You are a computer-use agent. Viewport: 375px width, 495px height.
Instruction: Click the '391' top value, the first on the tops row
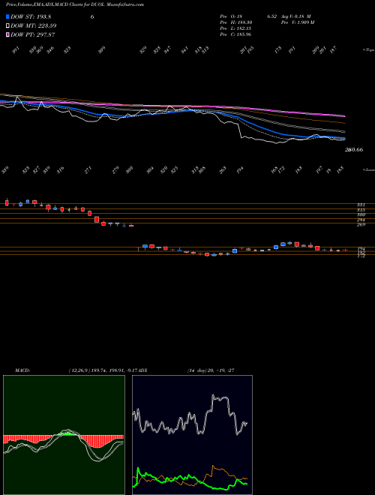tap(16, 50)
